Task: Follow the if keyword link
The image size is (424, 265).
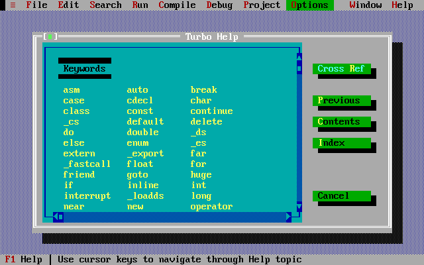Action: (68, 185)
